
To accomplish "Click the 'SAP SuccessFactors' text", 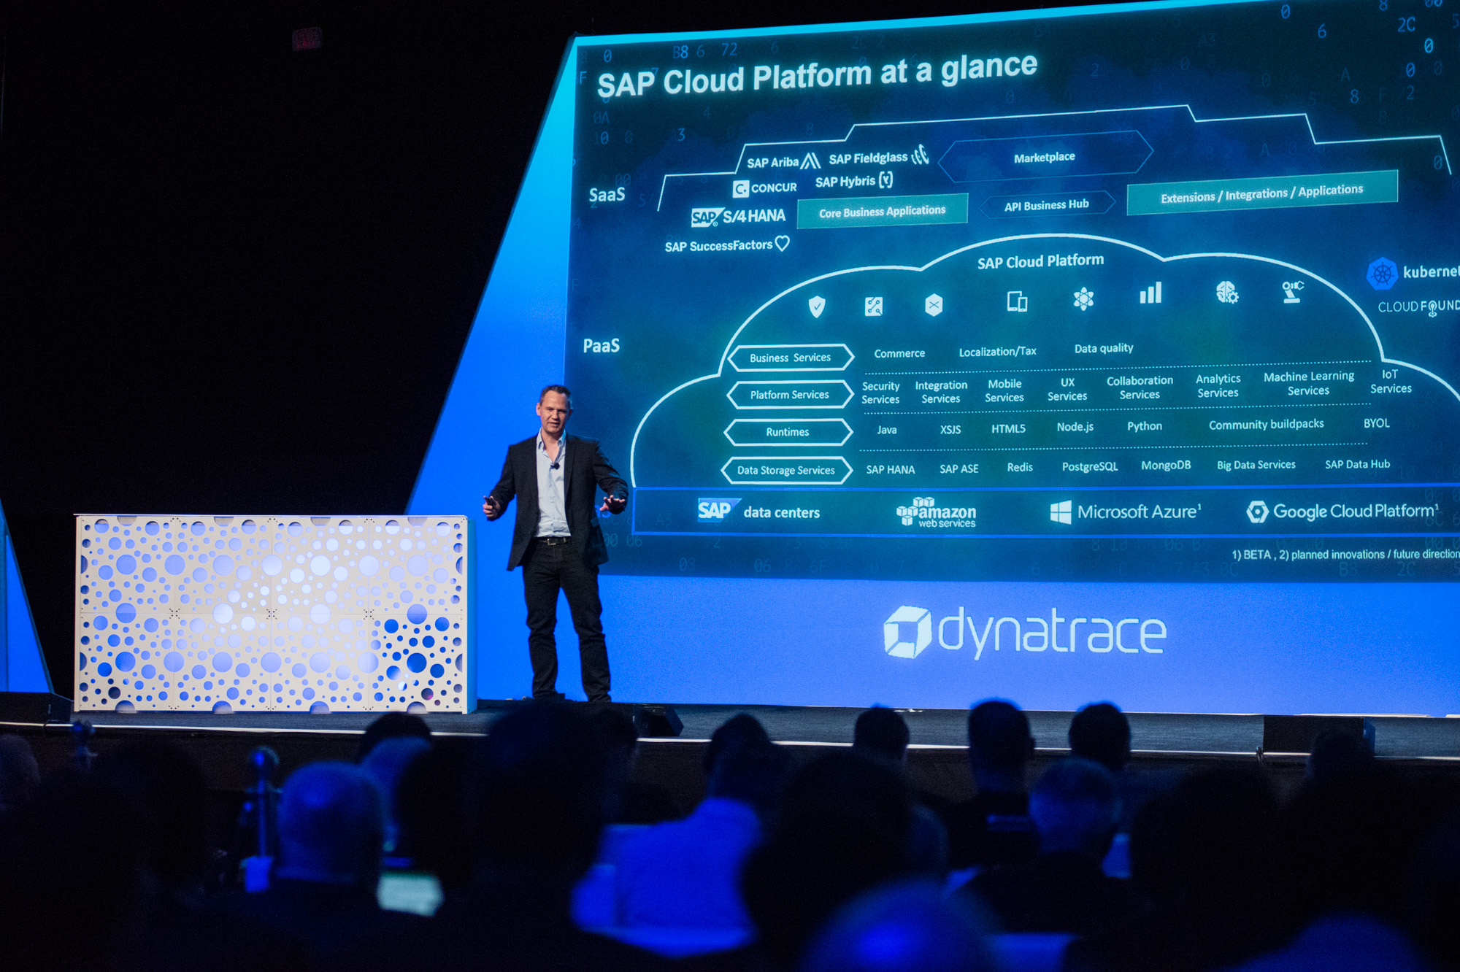I will [x=718, y=246].
